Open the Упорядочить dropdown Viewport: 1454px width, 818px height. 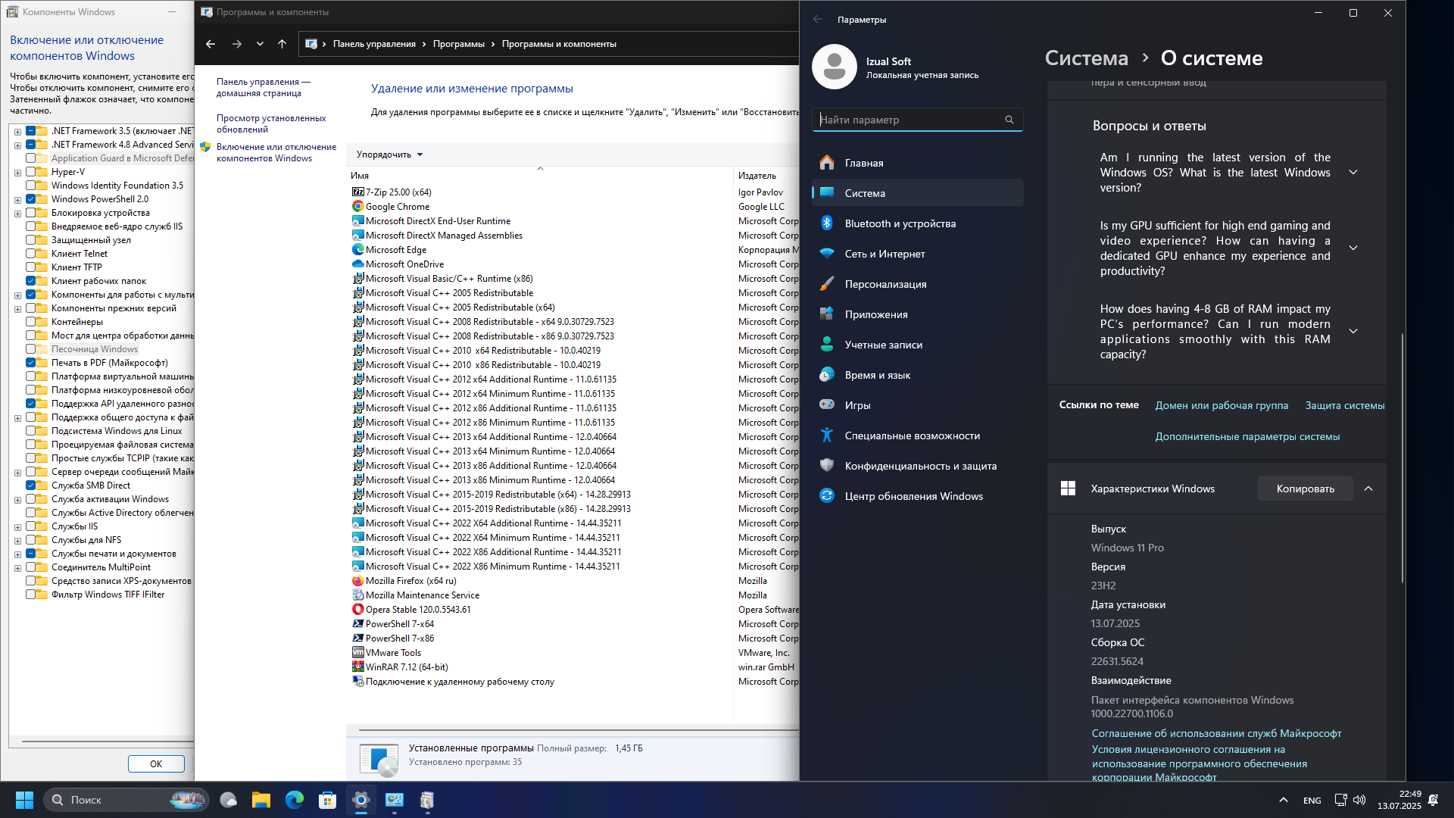pyautogui.click(x=389, y=155)
